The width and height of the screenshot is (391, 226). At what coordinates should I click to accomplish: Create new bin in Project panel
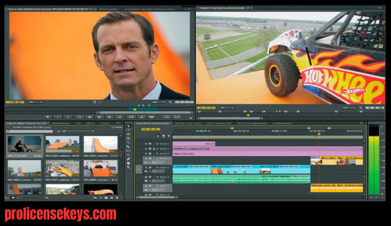106,198
